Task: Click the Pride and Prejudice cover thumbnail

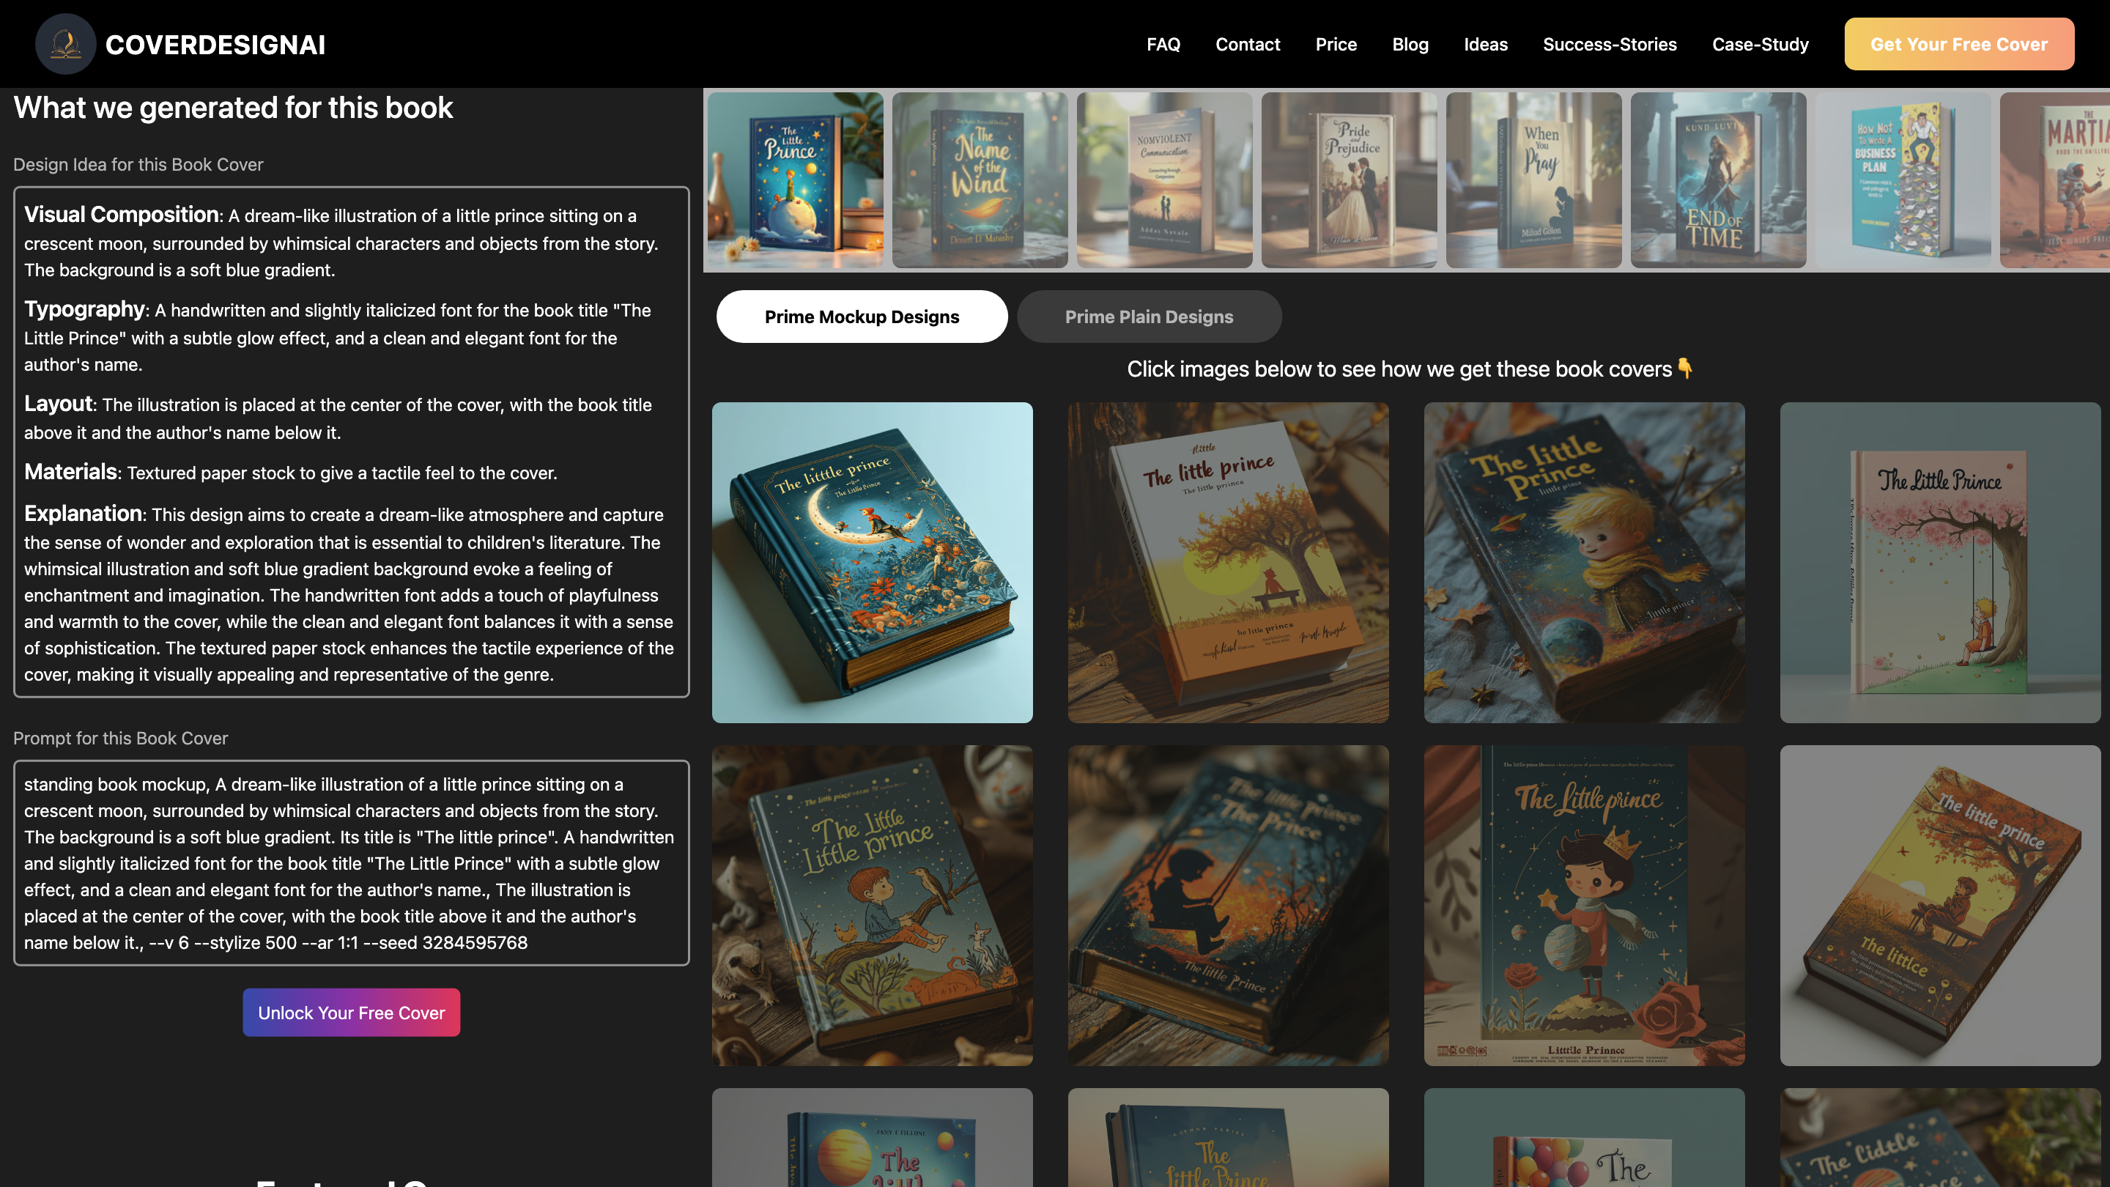Action: point(1349,180)
